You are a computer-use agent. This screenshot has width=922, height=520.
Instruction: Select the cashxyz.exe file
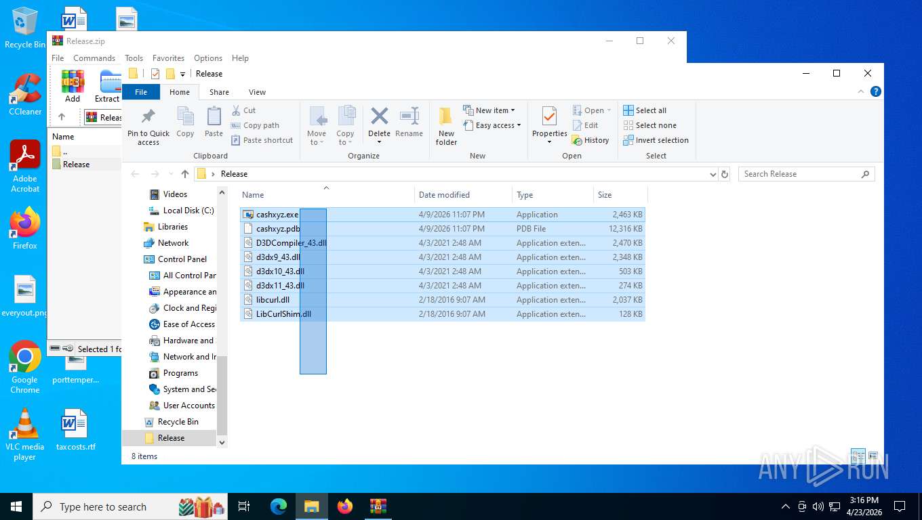442,215
